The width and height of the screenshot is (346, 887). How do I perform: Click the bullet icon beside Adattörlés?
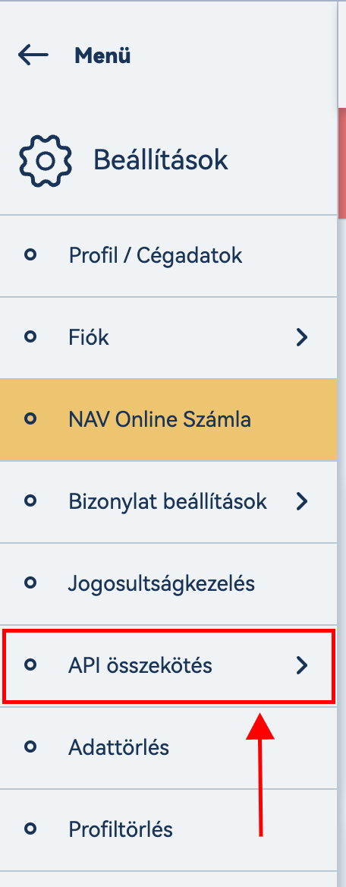click(x=30, y=747)
